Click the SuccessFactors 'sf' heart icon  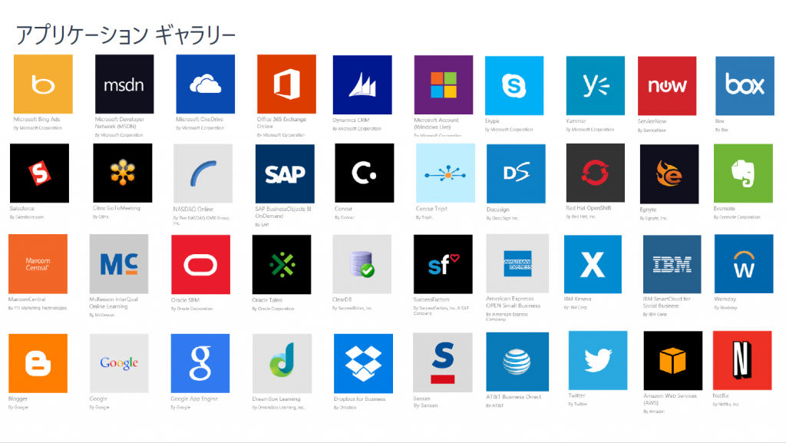point(443,264)
